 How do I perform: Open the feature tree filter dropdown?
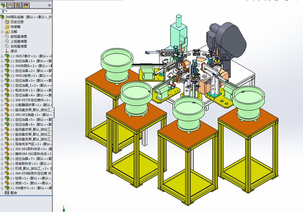tap(4, 11)
